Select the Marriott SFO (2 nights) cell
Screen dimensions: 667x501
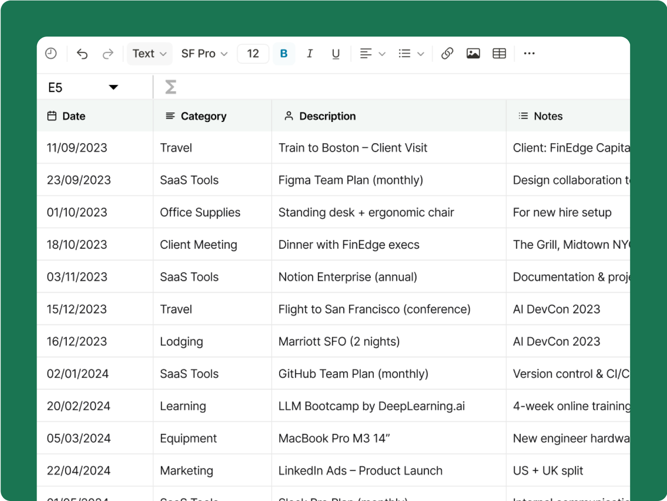389,342
